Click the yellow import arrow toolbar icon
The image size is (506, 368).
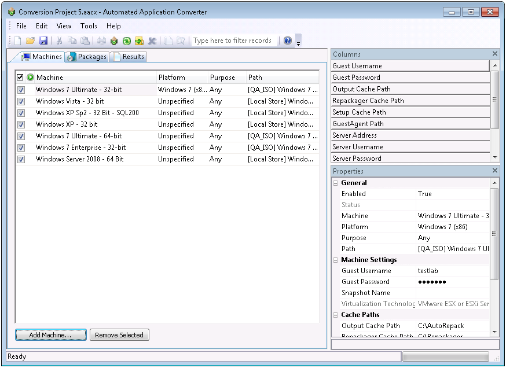click(139, 41)
